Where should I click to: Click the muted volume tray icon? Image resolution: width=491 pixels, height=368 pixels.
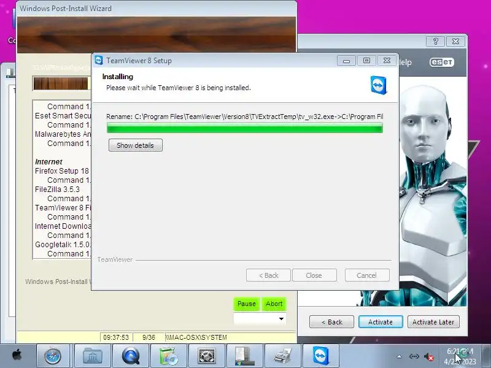428,357
